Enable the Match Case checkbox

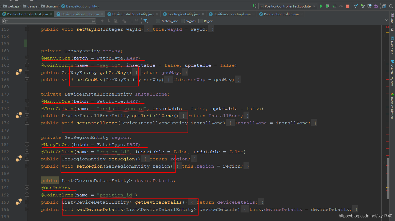[158, 21]
